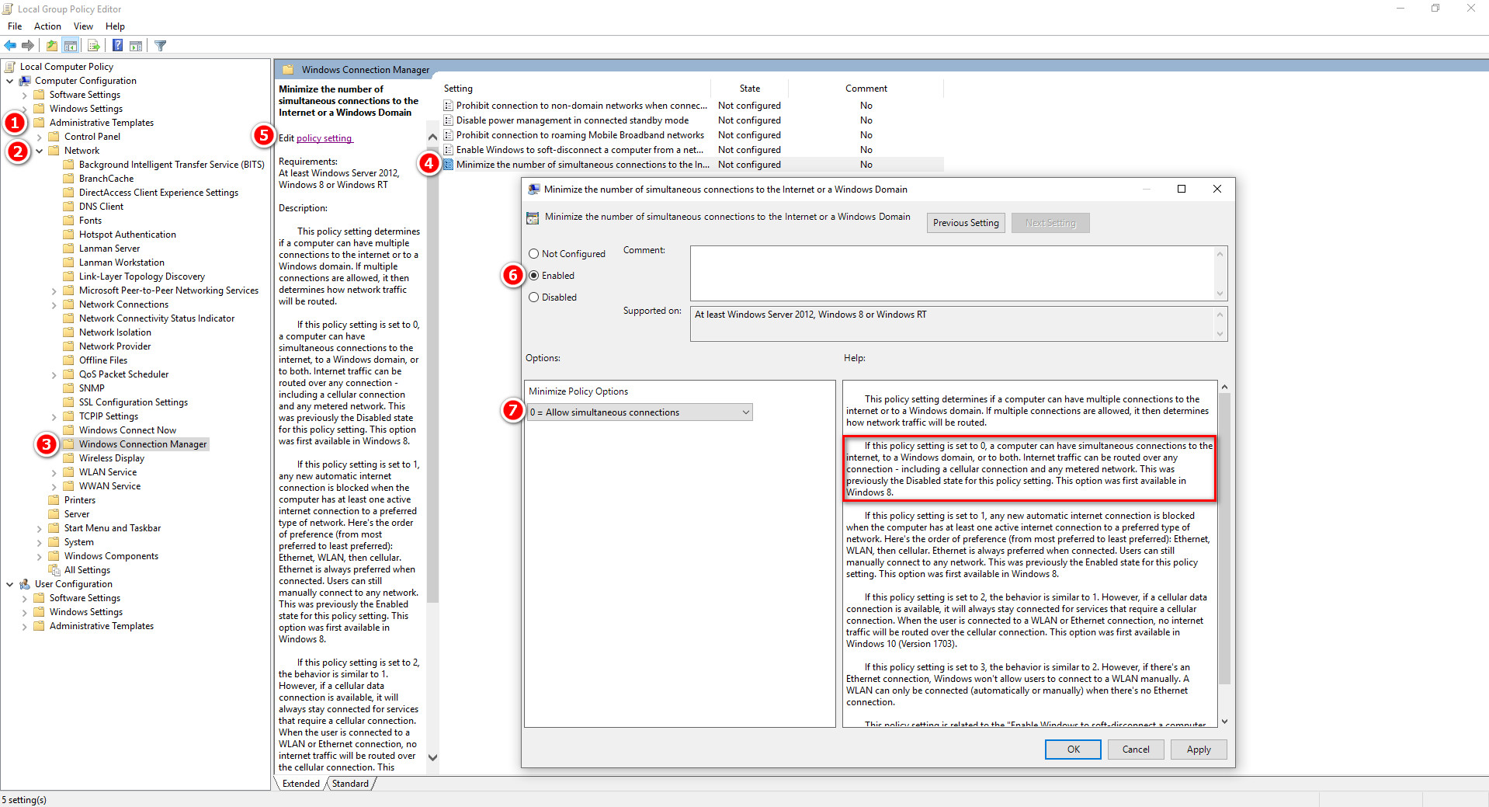Click the Windows Connection Manager header folder icon
This screenshot has width=1489, height=807.
point(288,69)
